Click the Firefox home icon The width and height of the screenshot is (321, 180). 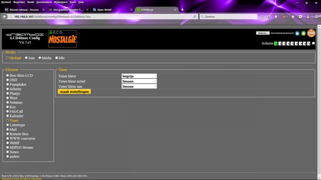pos(293,17)
